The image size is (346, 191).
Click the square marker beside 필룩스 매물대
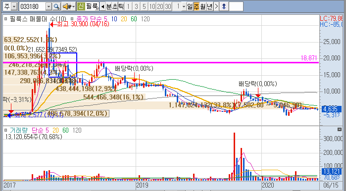click(6, 19)
